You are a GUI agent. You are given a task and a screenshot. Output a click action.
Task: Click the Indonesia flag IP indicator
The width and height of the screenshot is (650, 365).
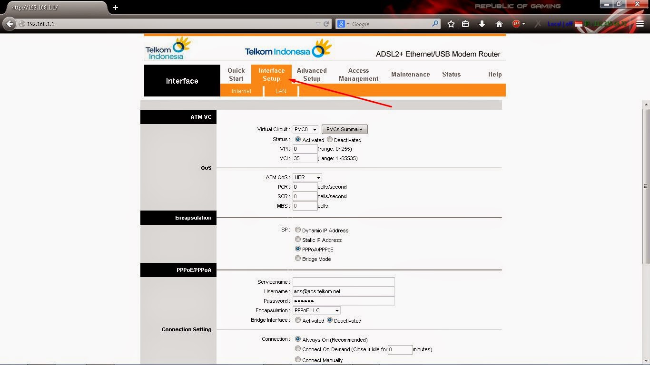[579, 24]
